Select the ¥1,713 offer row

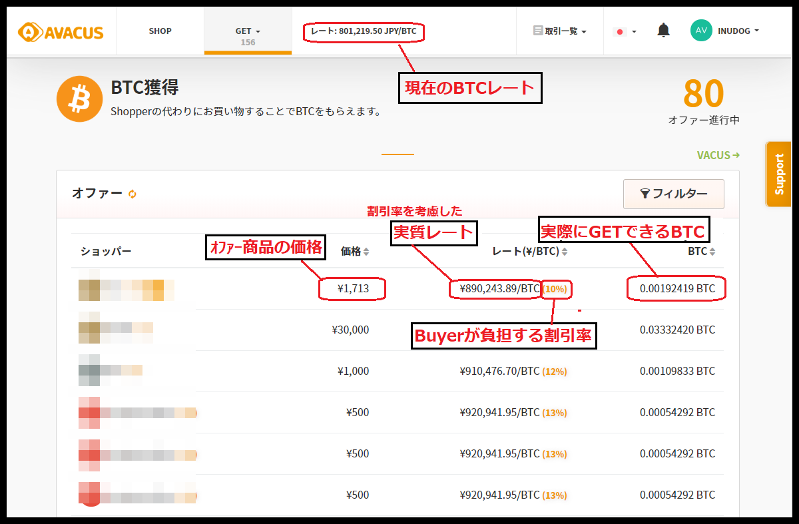point(397,289)
